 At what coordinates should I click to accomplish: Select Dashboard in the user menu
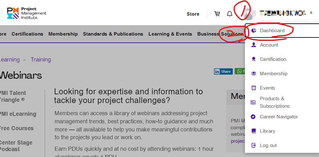(x=282, y=31)
